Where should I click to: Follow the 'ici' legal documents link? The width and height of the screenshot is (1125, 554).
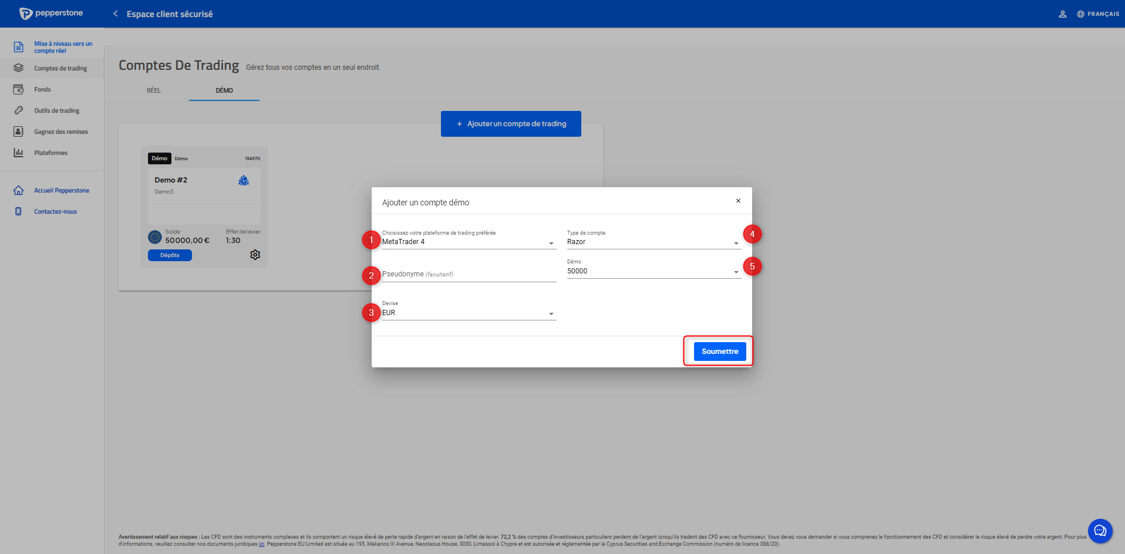261,544
